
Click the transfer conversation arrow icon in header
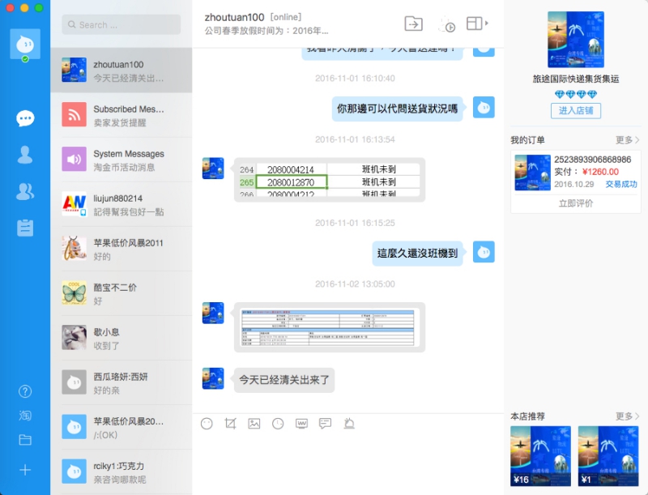[414, 23]
